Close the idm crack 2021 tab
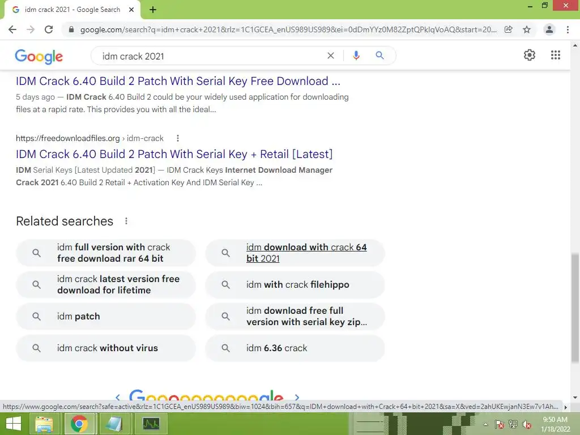580x435 pixels. coord(131,10)
